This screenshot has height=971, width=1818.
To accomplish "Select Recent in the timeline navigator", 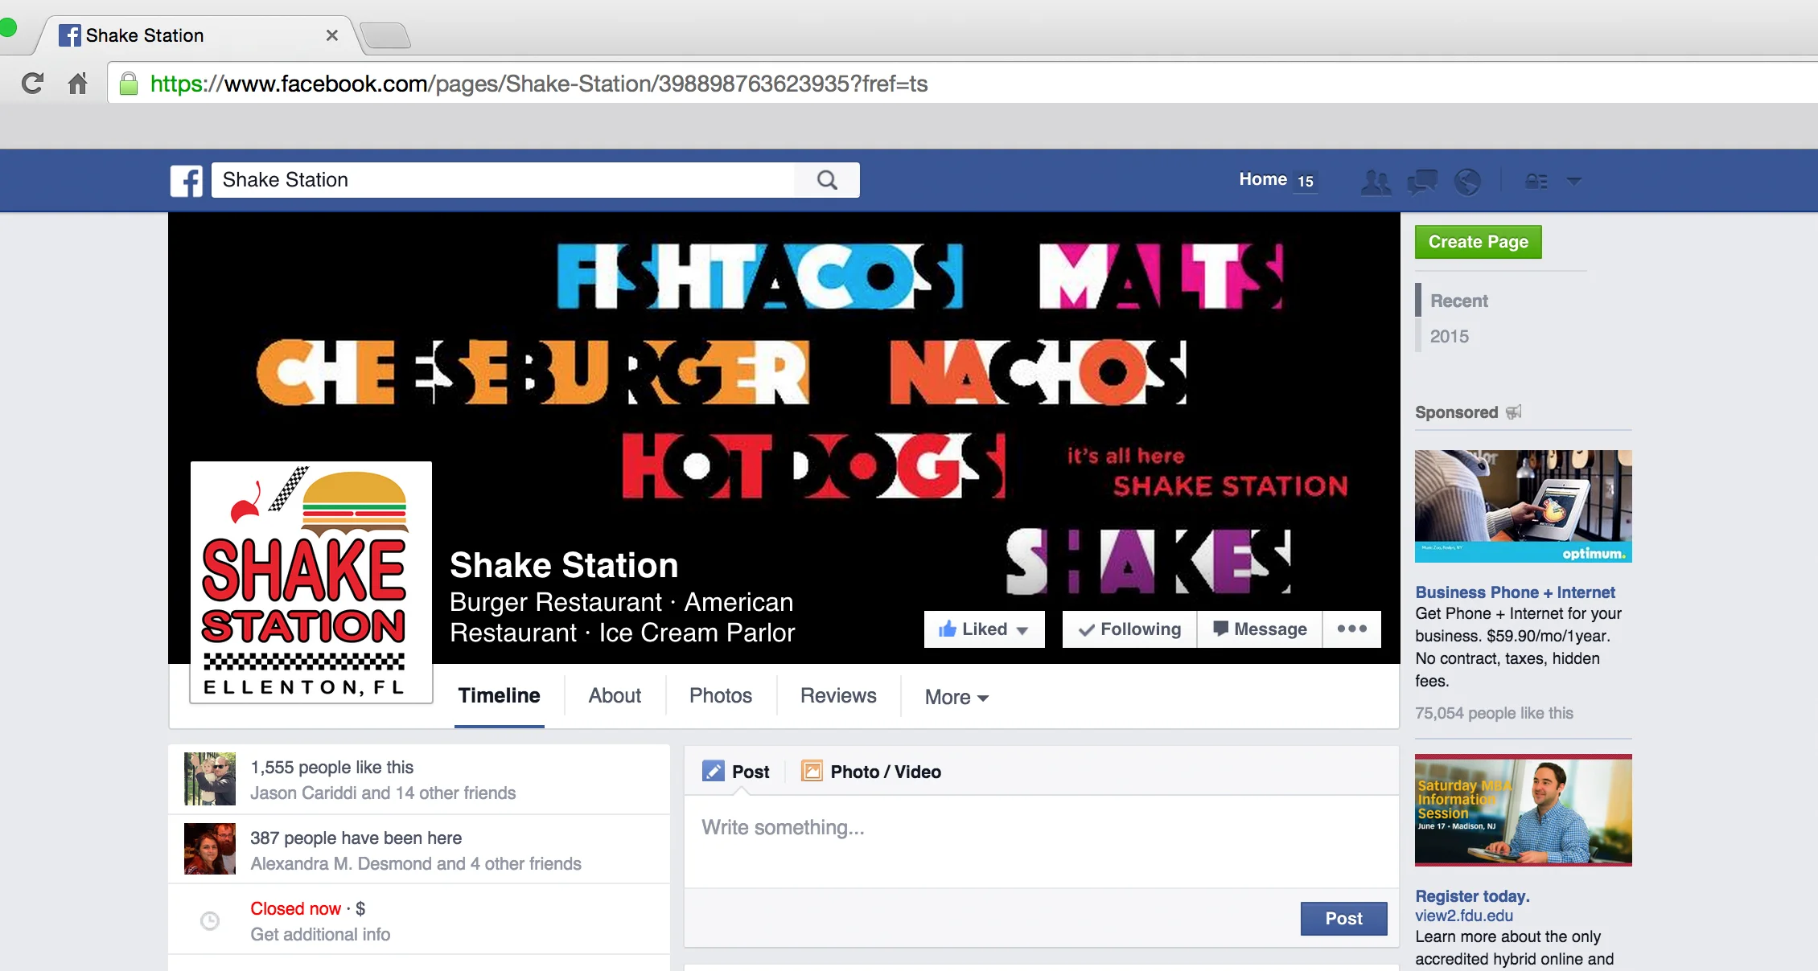I will [x=1459, y=301].
